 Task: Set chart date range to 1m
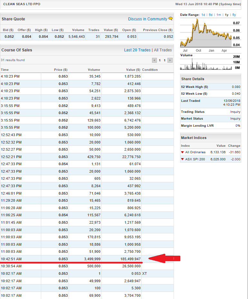pyautogui.click(x=219, y=15)
